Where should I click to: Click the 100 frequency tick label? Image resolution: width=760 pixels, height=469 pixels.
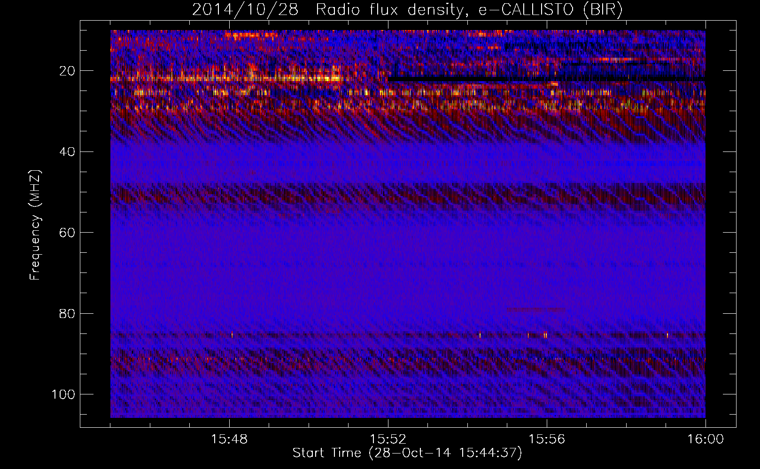pyautogui.click(x=63, y=394)
